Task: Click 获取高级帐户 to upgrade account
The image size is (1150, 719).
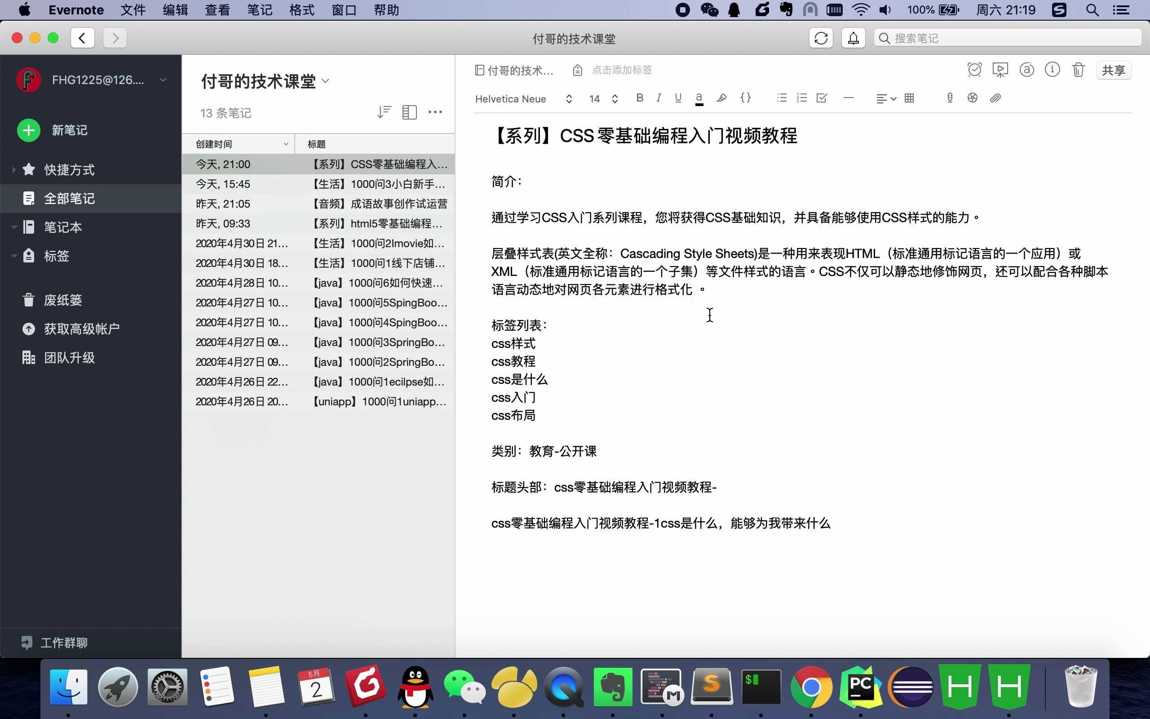Action: (x=81, y=328)
